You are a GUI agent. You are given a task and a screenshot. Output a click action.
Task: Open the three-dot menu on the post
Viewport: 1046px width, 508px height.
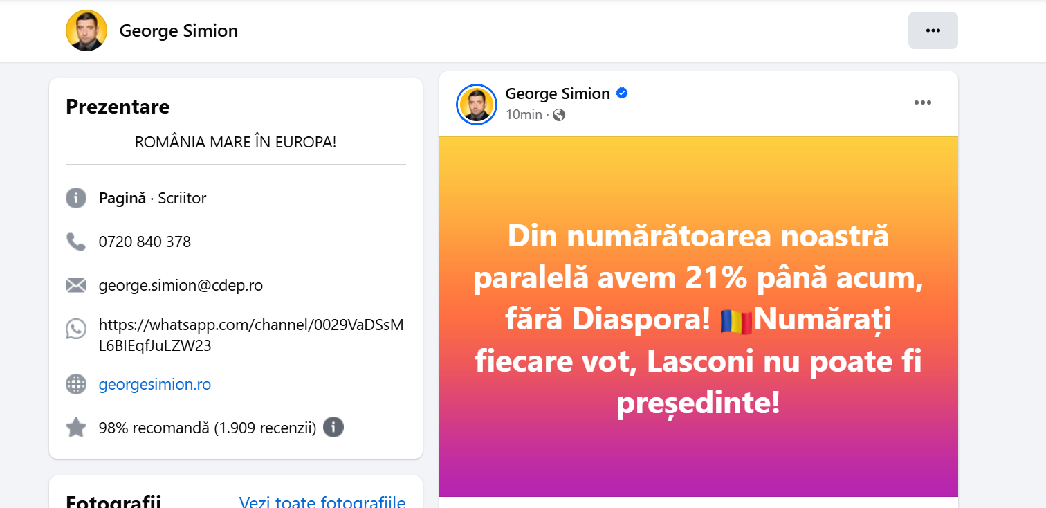(x=922, y=102)
